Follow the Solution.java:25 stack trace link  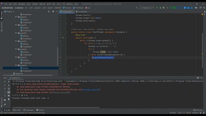[x=91, y=90]
